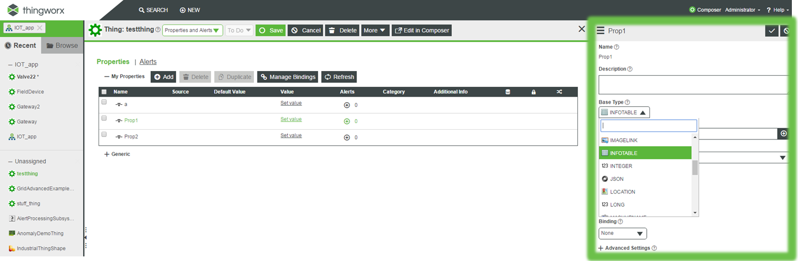This screenshot has height=261, width=798.
Task: Close the testthing editor with X
Action: 581,29
